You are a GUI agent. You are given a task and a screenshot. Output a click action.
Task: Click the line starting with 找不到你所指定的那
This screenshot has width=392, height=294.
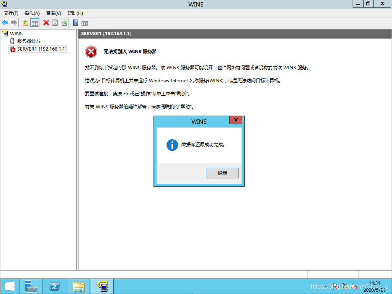click(197, 68)
